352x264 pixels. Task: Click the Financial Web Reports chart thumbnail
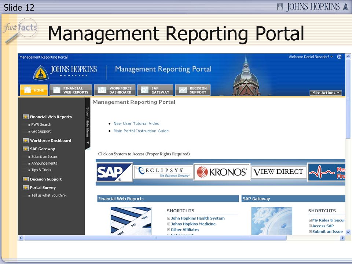(x=131, y=221)
